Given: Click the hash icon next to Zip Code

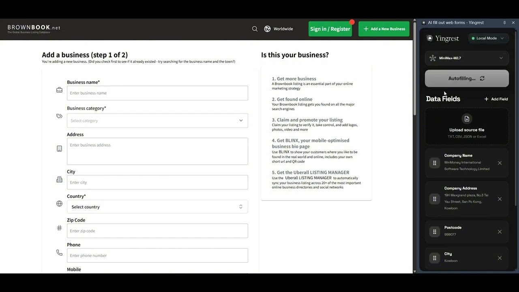Looking at the screenshot, I should [59, 228].
